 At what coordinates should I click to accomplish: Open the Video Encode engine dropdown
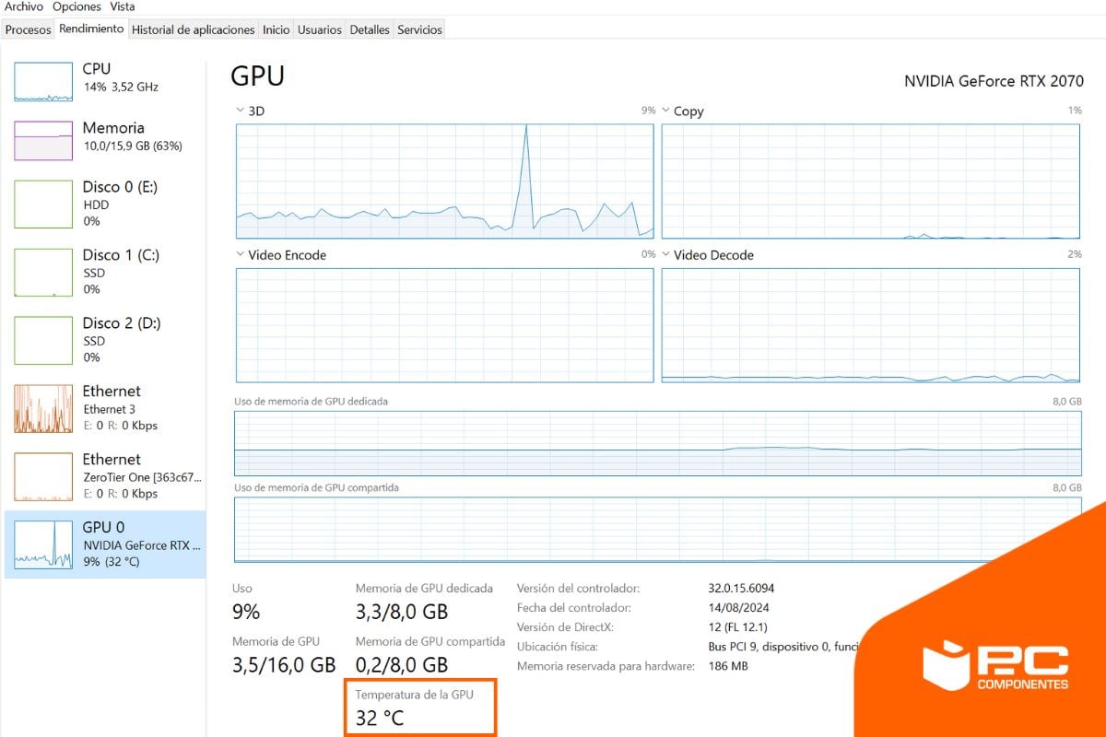click(241, 255)
